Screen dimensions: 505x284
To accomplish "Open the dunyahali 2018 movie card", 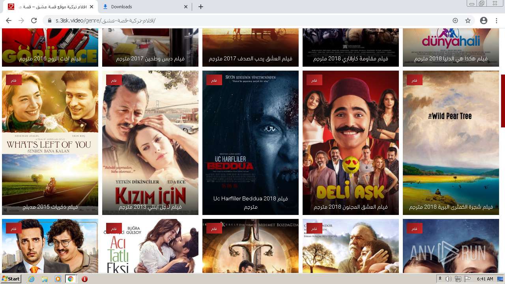I will (x=451, y=48).
